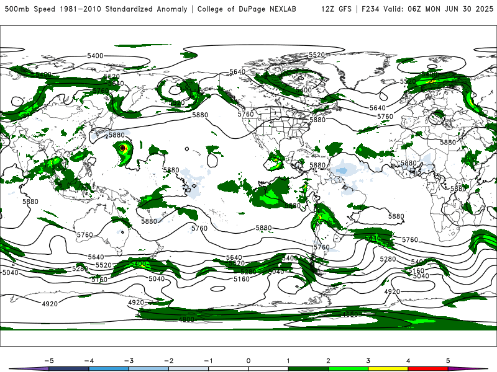Click the navy -5 to -4 colorbar segment
497x372 pixels.
69,369
